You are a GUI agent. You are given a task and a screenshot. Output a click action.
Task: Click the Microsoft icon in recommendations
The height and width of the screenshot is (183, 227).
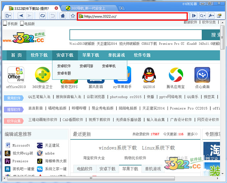(8, 145)
